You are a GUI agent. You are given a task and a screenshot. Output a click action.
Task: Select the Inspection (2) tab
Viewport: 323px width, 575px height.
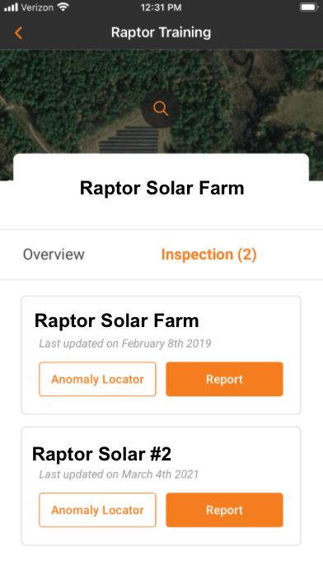209,254
